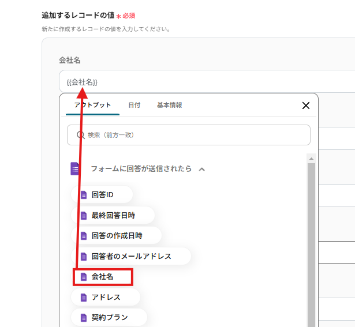Click the form icon beside 回答の作成日時

tap(84, 236)
